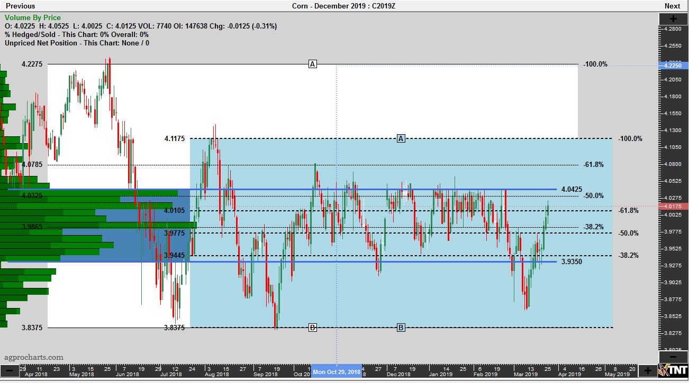Click the 4.0175 red current price tag
The height and width of the screenshot is (383, 689).
click(673, 206)
